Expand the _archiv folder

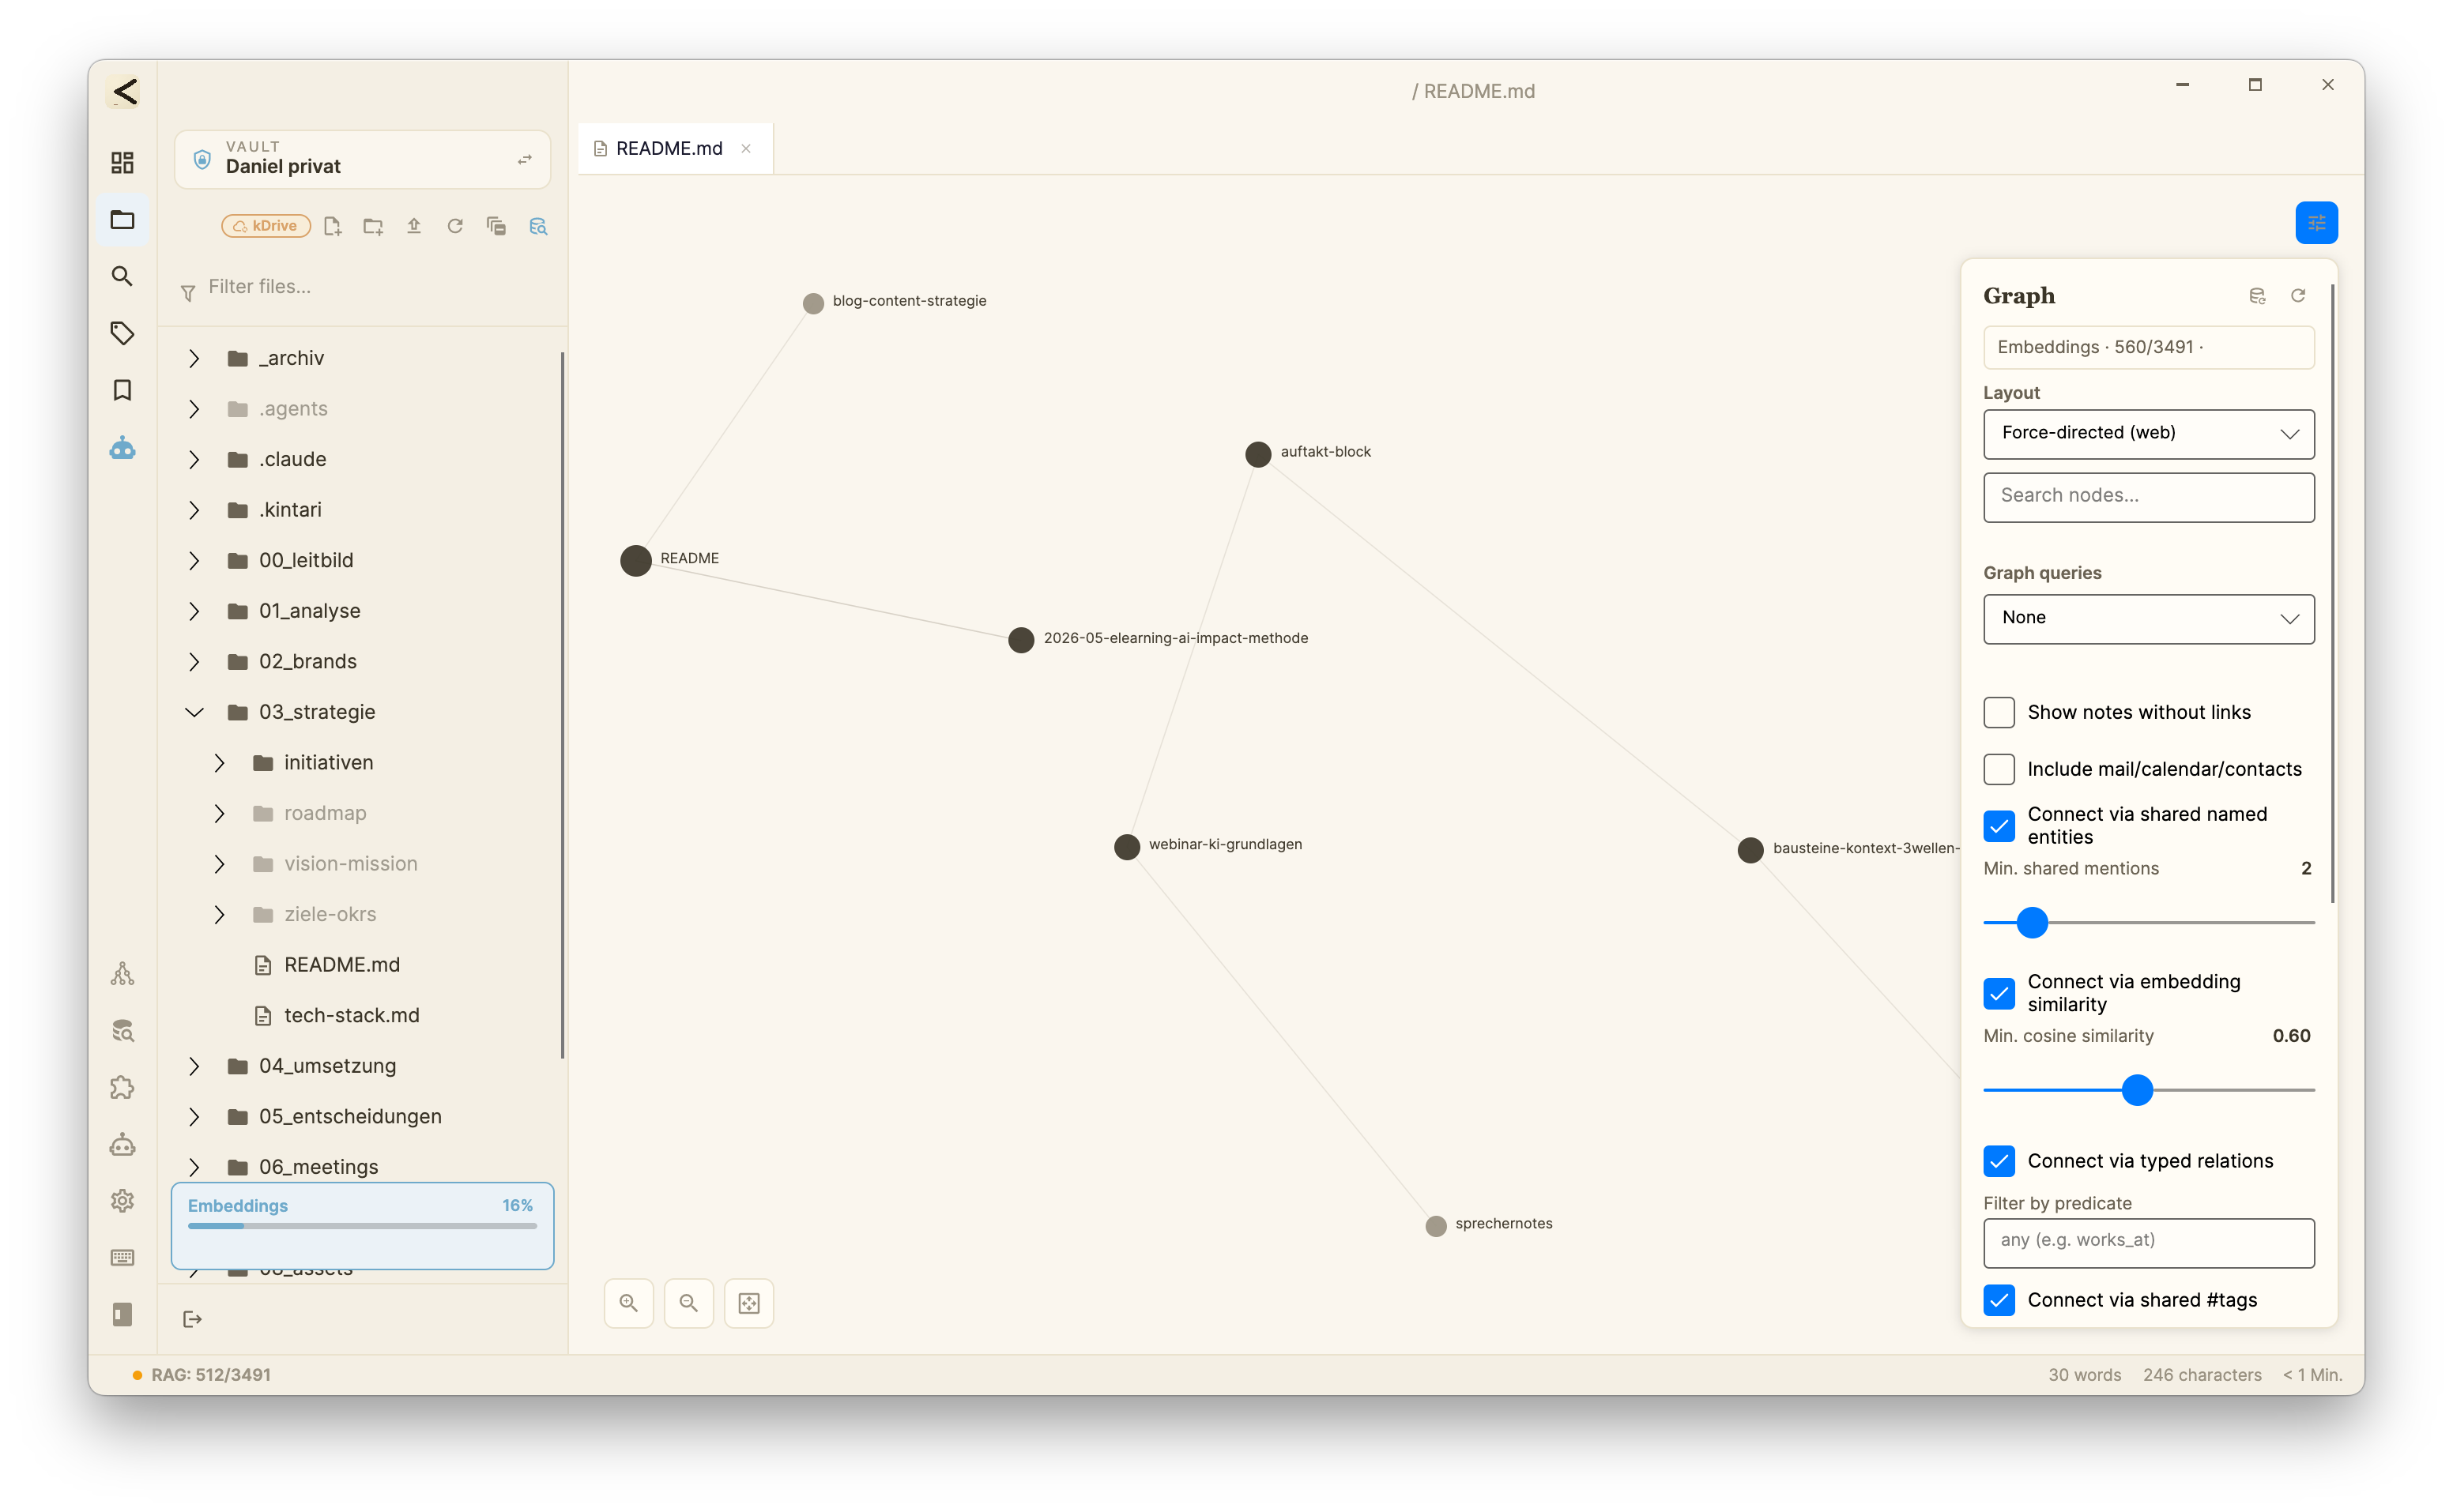click(194, 358)
